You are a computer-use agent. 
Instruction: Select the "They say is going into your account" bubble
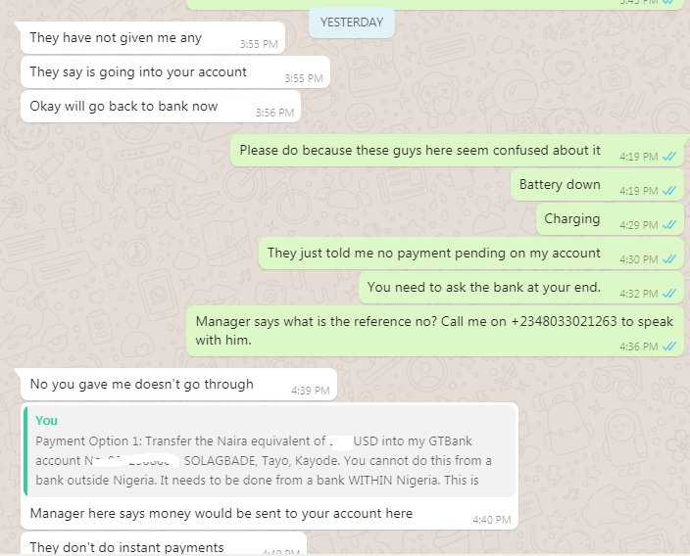tap(175, 72)
